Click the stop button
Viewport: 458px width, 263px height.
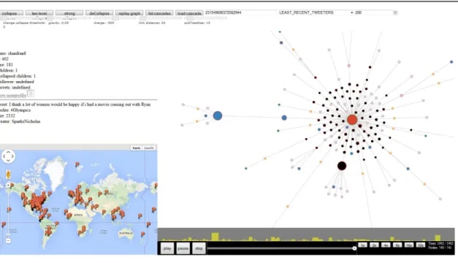click(x=199, y=248)
